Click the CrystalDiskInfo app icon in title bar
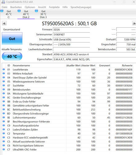 click(x=3, y=2)
